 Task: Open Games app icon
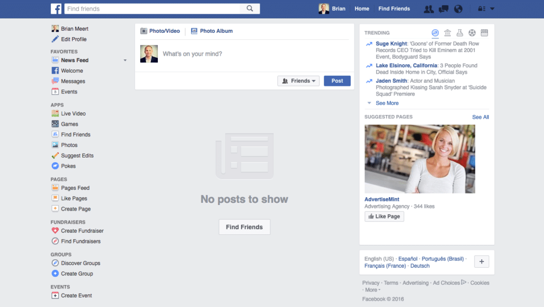(x=55, y=124)
